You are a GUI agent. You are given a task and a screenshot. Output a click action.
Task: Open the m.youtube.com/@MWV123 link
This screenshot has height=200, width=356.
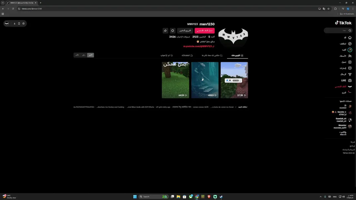[199, 46]
